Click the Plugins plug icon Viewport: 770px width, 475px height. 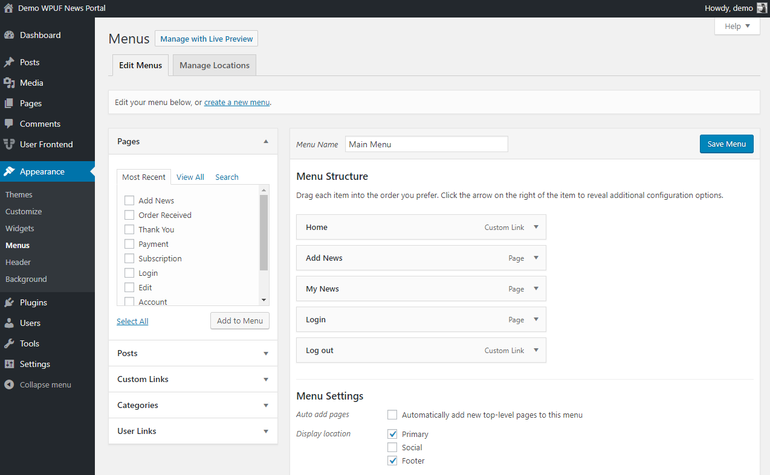[9, 302]
